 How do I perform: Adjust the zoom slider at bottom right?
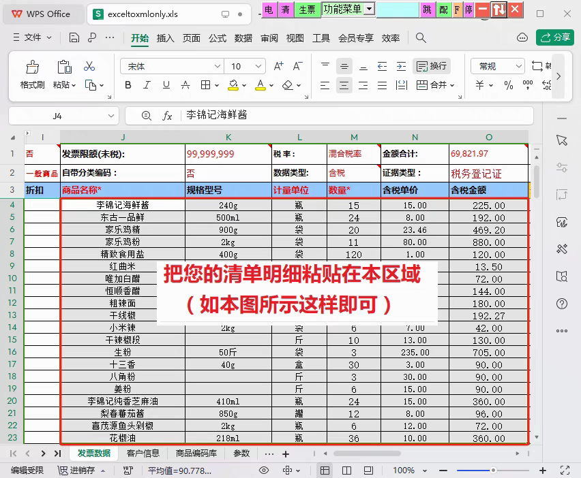coord(494,470)
